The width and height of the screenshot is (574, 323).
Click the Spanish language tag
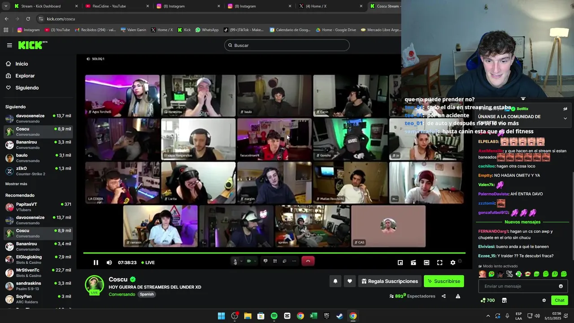pyautogui.click(x=147, y=294)
